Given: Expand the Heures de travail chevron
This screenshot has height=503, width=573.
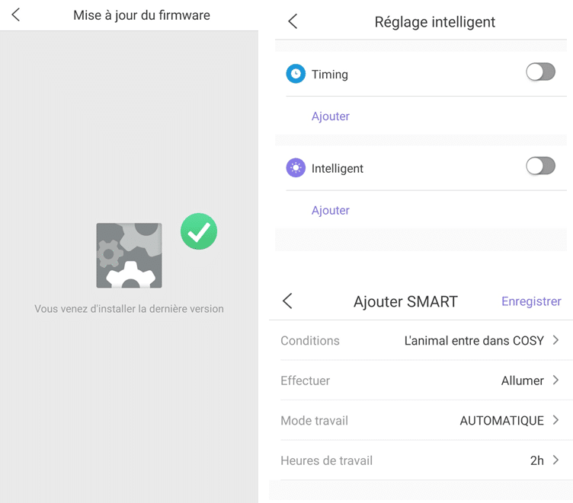Looking at the screenshot, I should (x=555, y=460).
